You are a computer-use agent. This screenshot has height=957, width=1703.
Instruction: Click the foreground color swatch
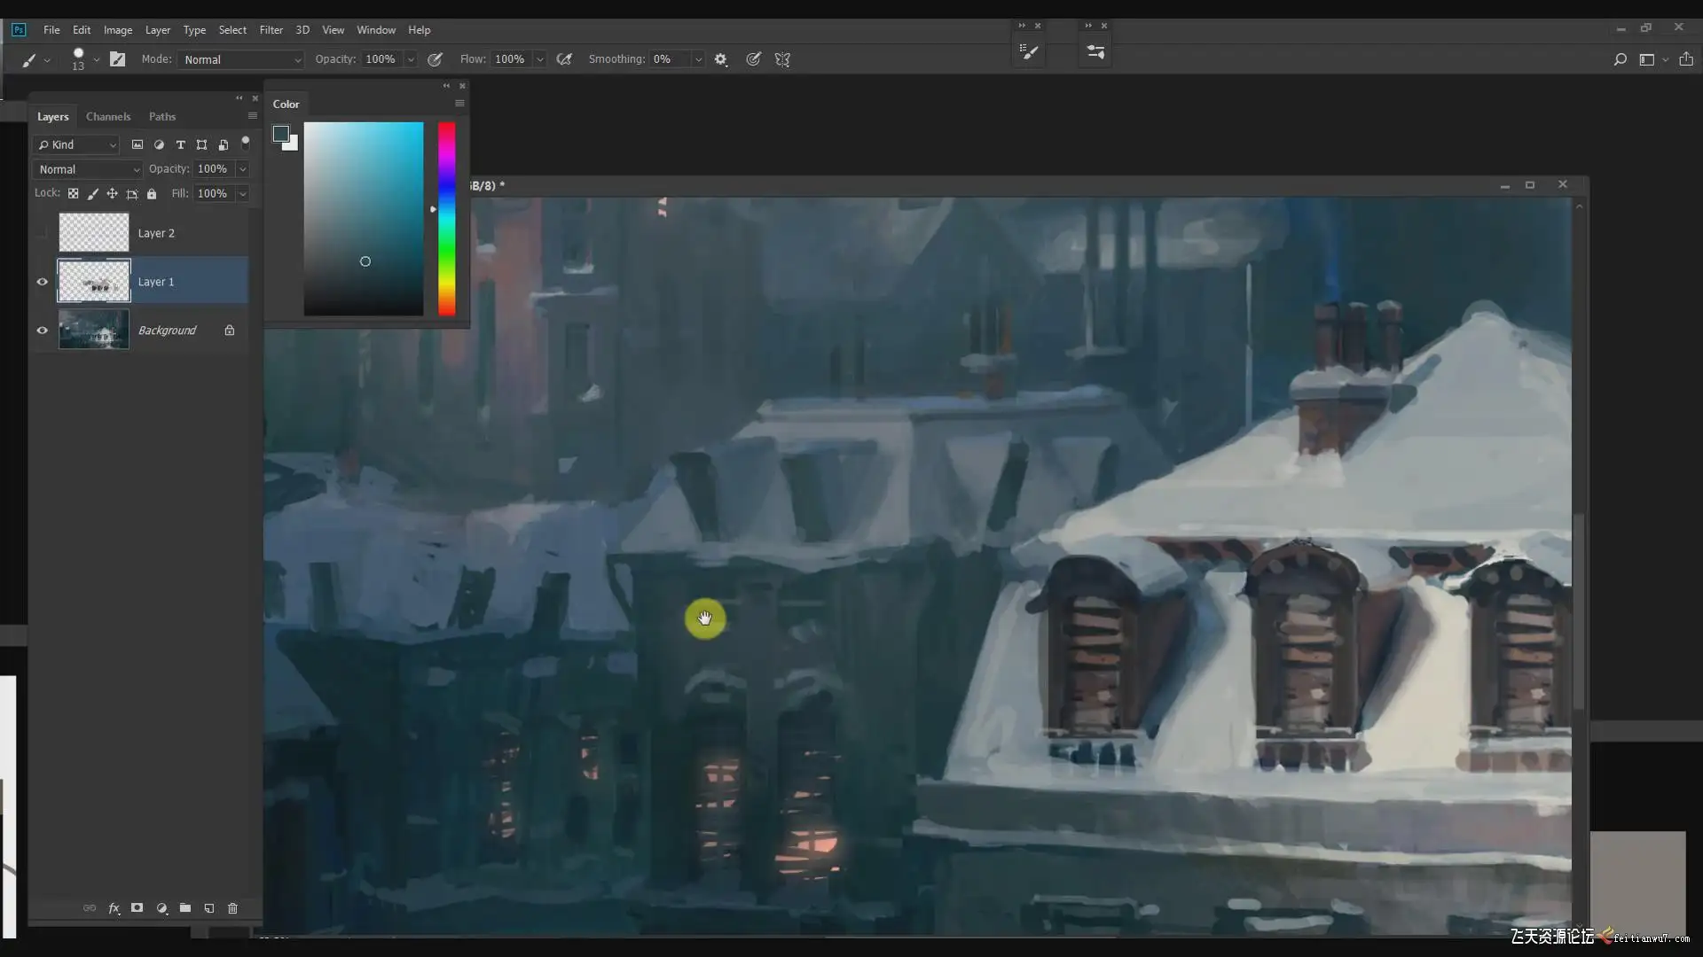281,134
